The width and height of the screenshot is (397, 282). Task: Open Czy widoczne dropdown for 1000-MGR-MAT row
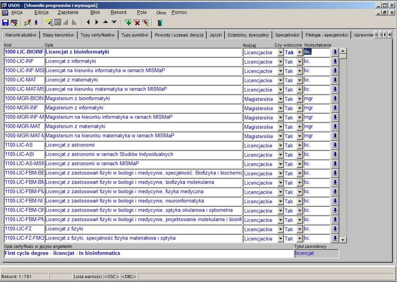point(299,127)
